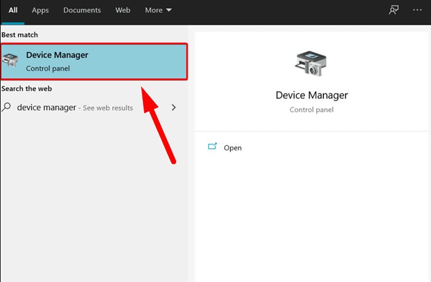Viewport: 431px width, 282px height.
Task: Click the Open action icon
Action: (212, 147)
